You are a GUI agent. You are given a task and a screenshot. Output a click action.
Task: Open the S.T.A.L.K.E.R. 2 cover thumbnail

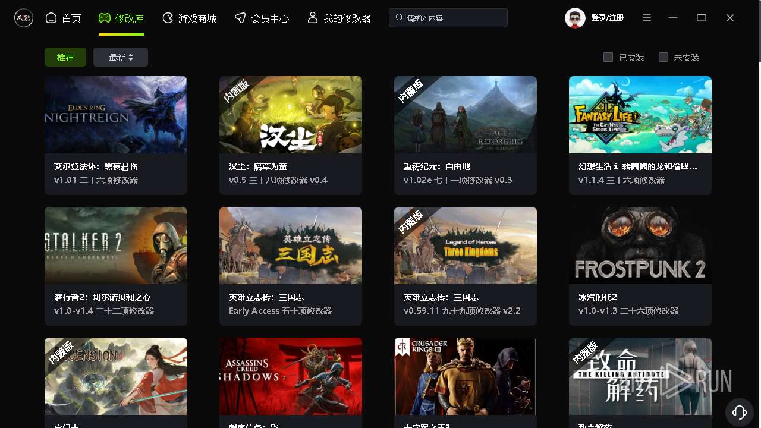tap(116, 246)
